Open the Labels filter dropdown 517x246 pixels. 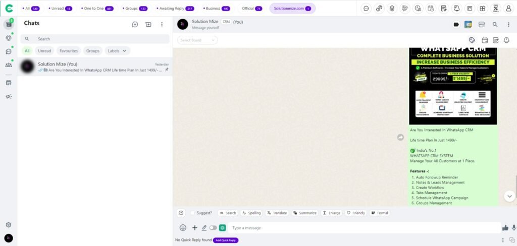click(x=118, y=51)
